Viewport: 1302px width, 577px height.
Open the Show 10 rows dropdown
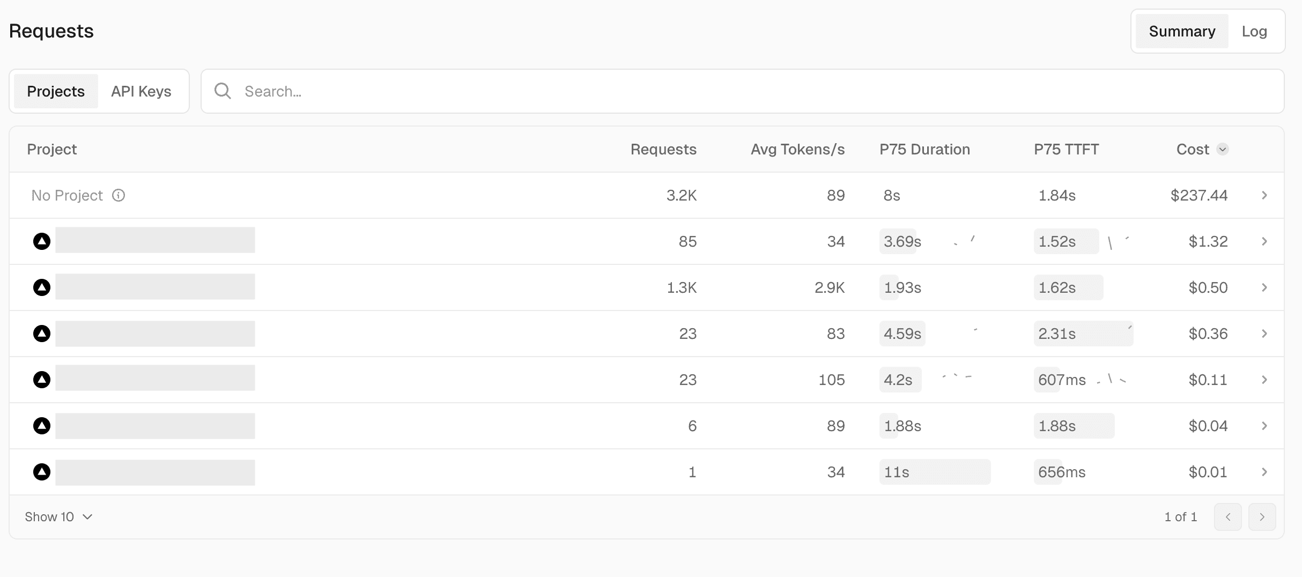(x=58, y=517)
